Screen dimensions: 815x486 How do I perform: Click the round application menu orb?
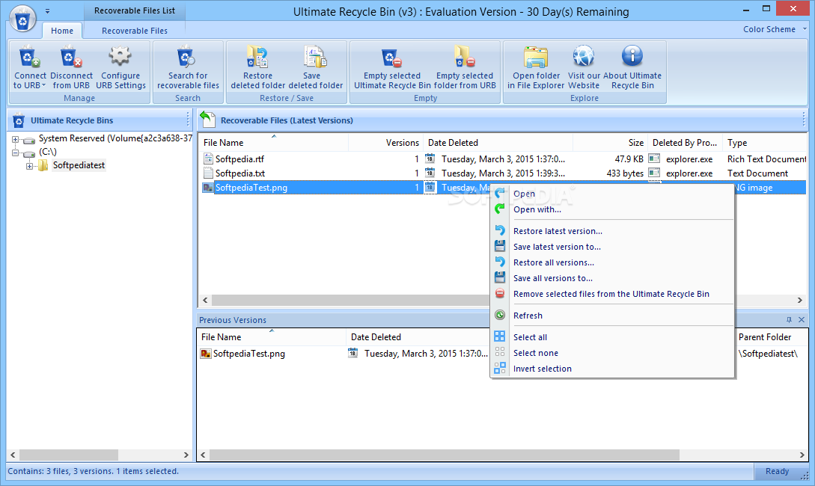pyautogui.click(x=22, y=19)
